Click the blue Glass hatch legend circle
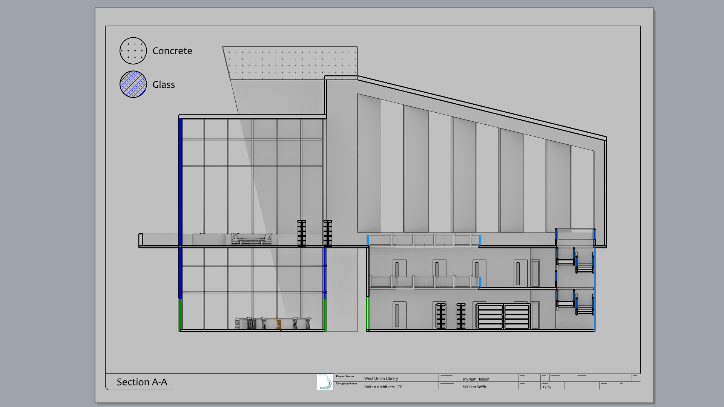 [133, 84]
